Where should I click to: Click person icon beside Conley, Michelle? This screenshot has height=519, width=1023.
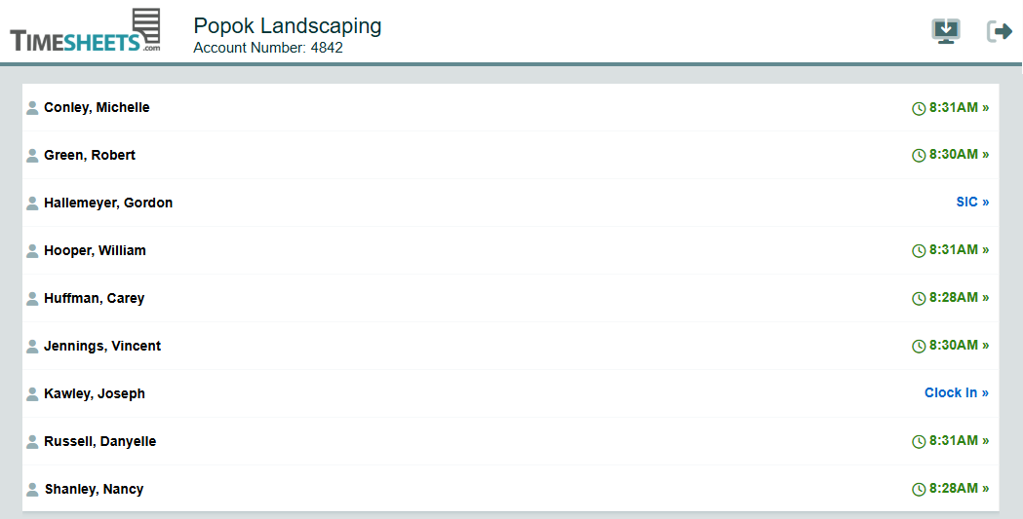[32, 108]
